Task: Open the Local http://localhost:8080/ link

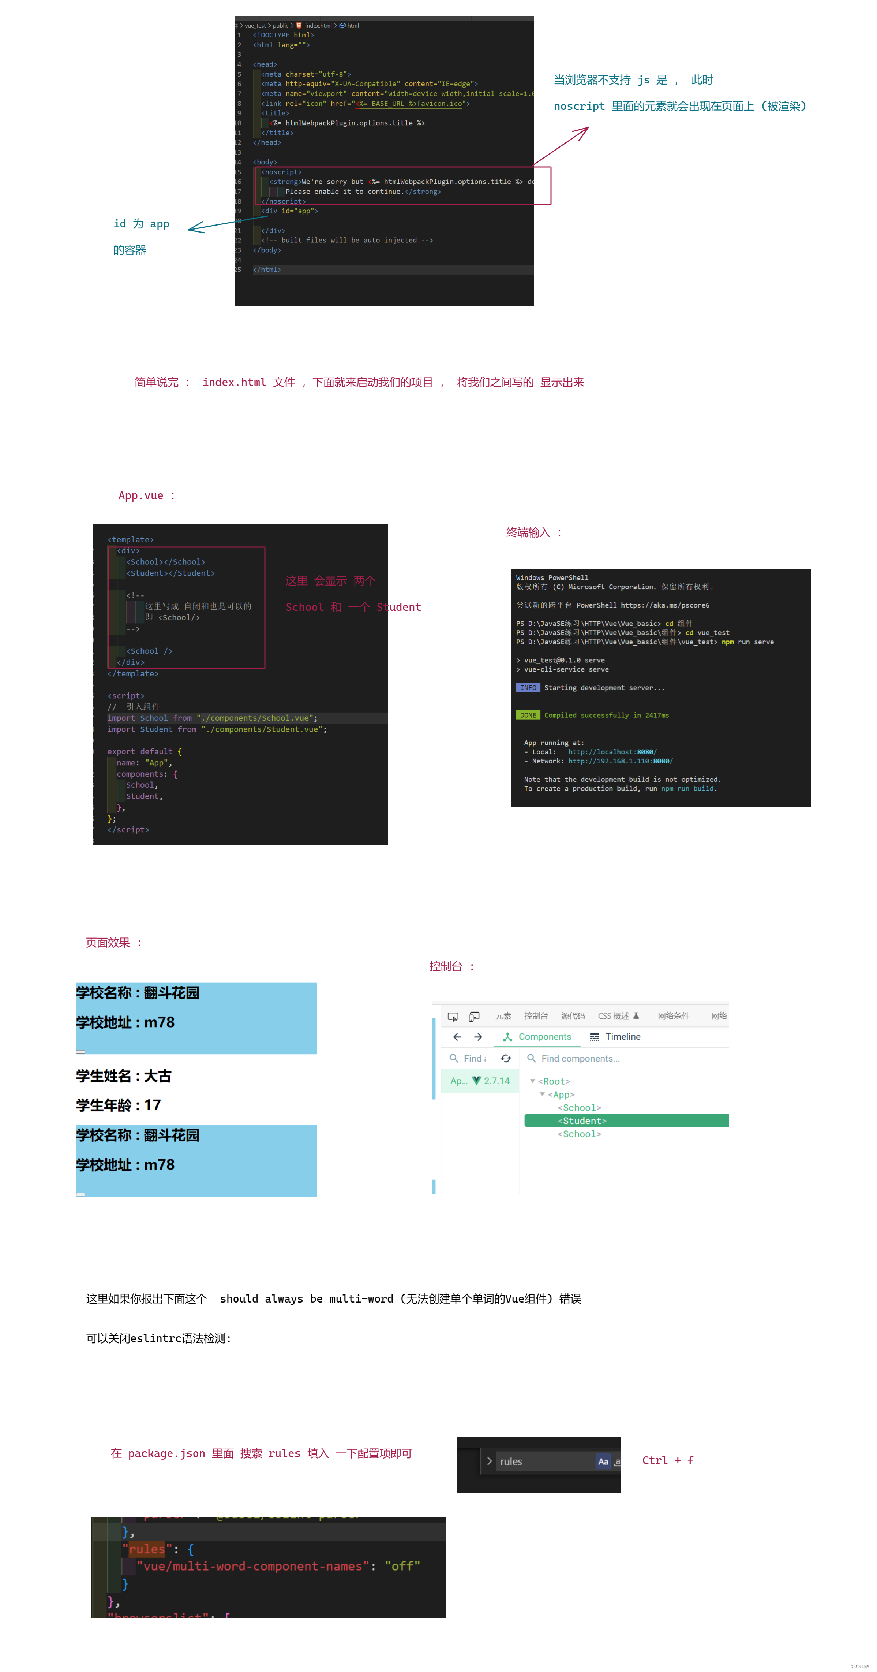Action: [612, 752]
